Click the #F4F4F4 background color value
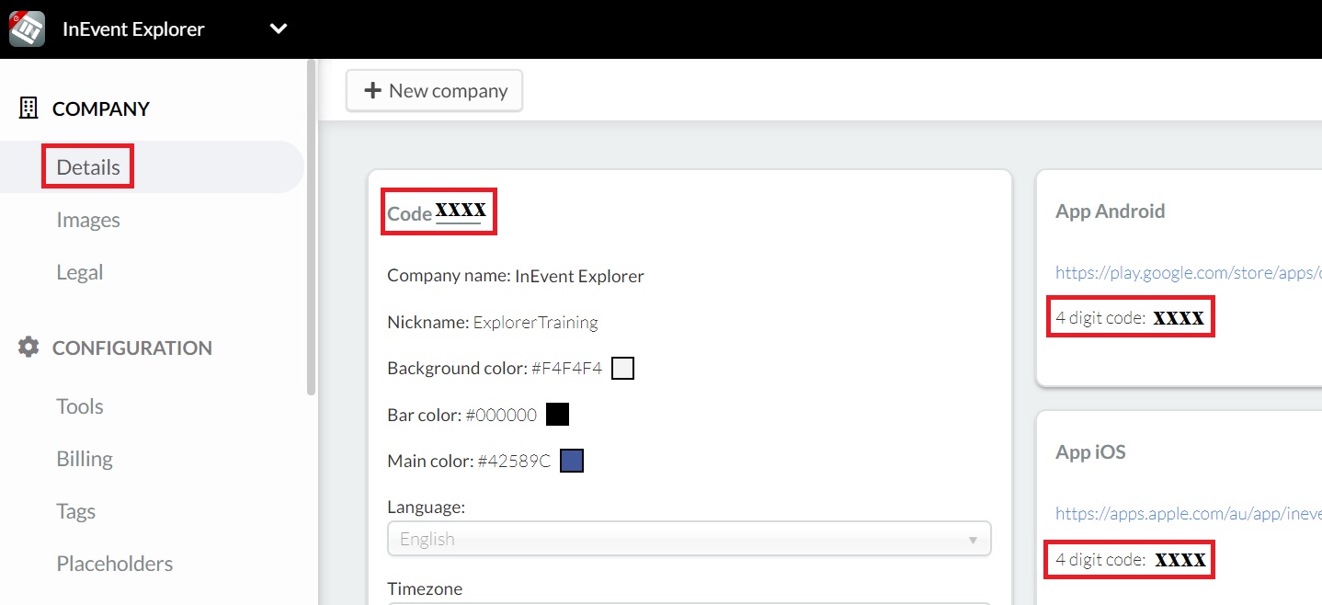 567,369
